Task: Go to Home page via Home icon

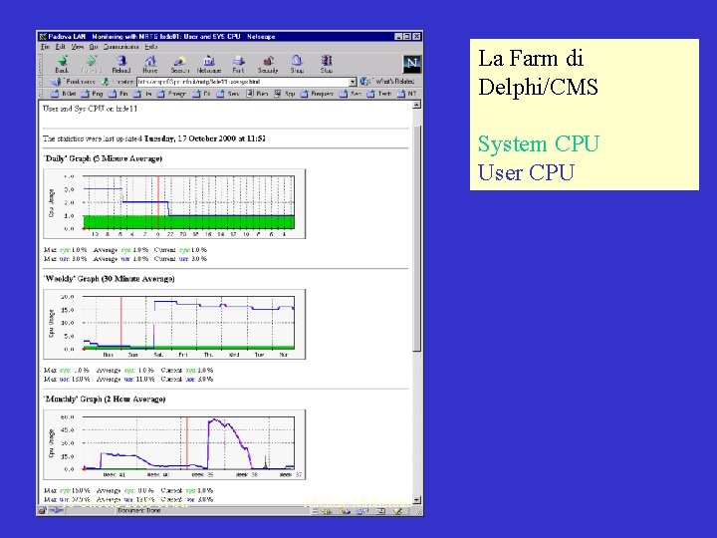Action: point(150,64)
